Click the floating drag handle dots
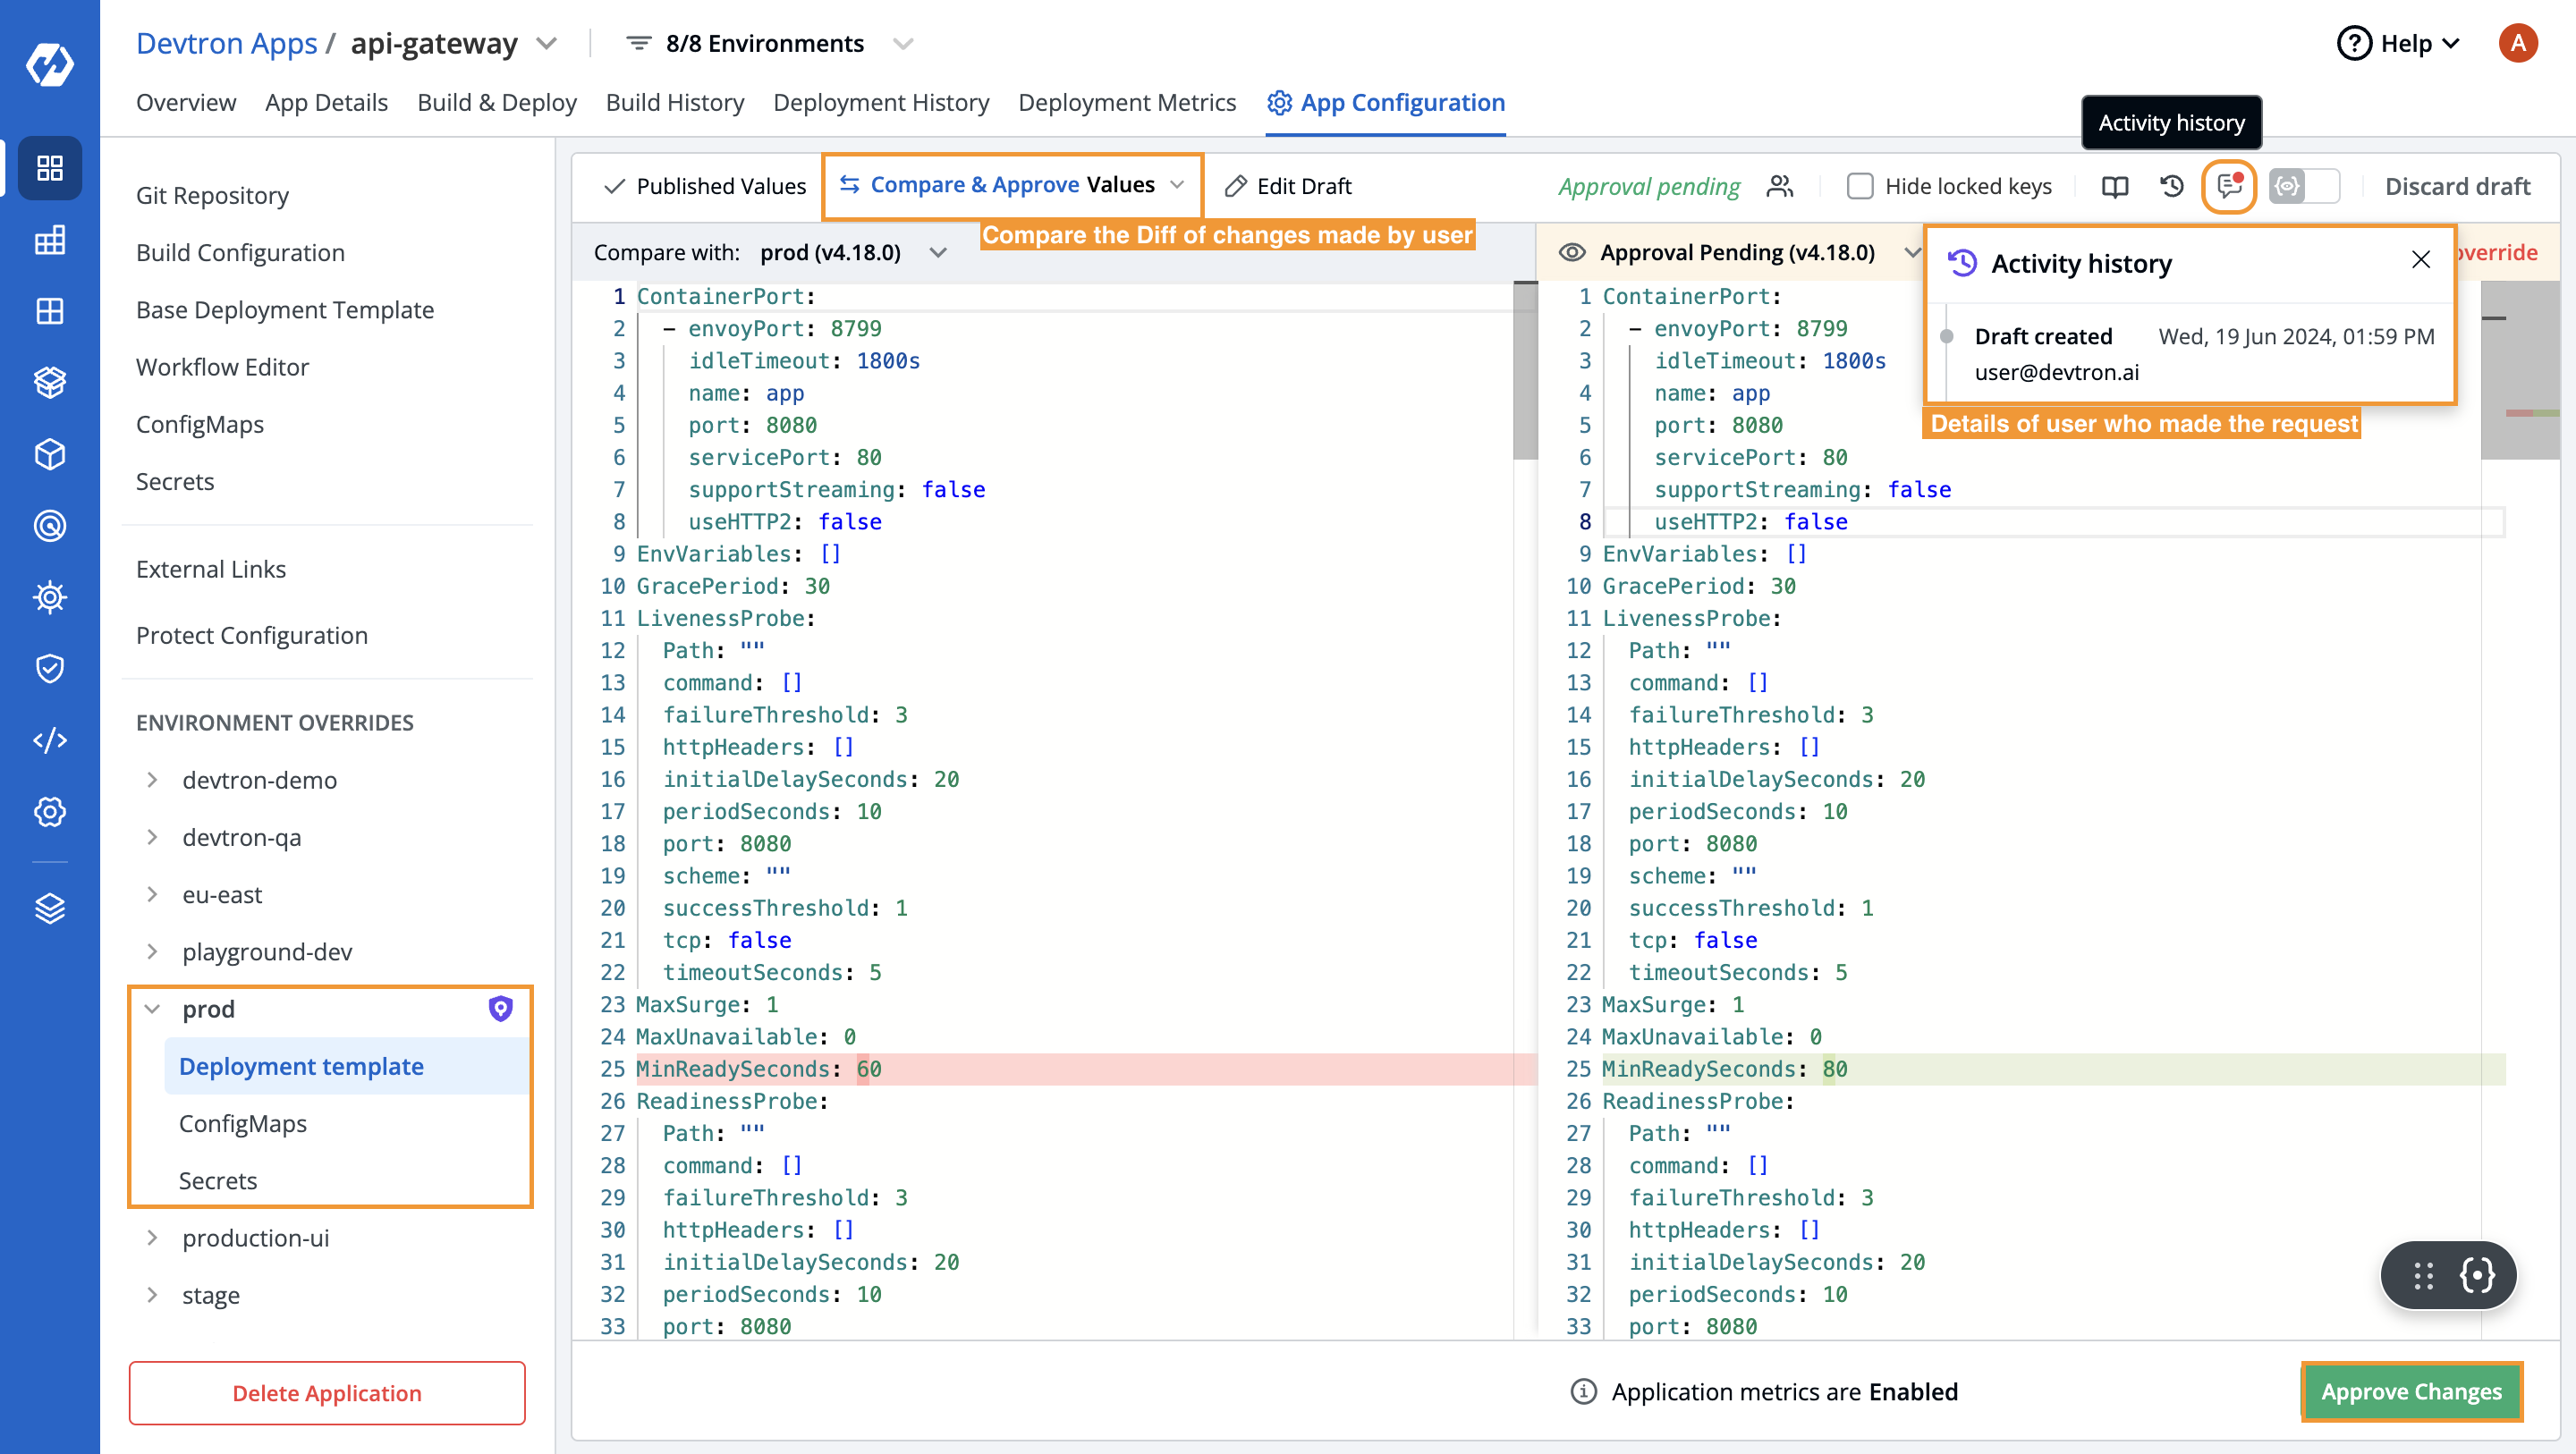2576x1454 pixels. pyautogui.click(x=2423, y=1275)
